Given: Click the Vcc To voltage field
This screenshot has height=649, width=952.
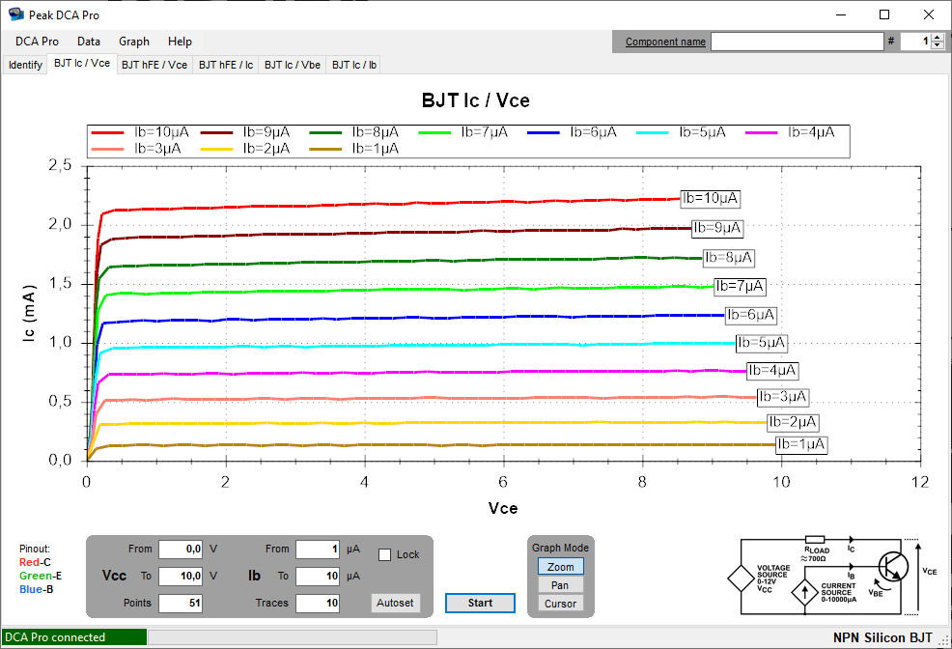Looking at the screenshot, I should click(x=181, y=576).
